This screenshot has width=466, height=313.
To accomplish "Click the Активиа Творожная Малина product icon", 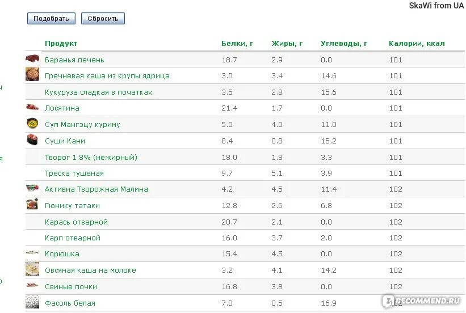I will pyautogui.click(x=32, y=188).
